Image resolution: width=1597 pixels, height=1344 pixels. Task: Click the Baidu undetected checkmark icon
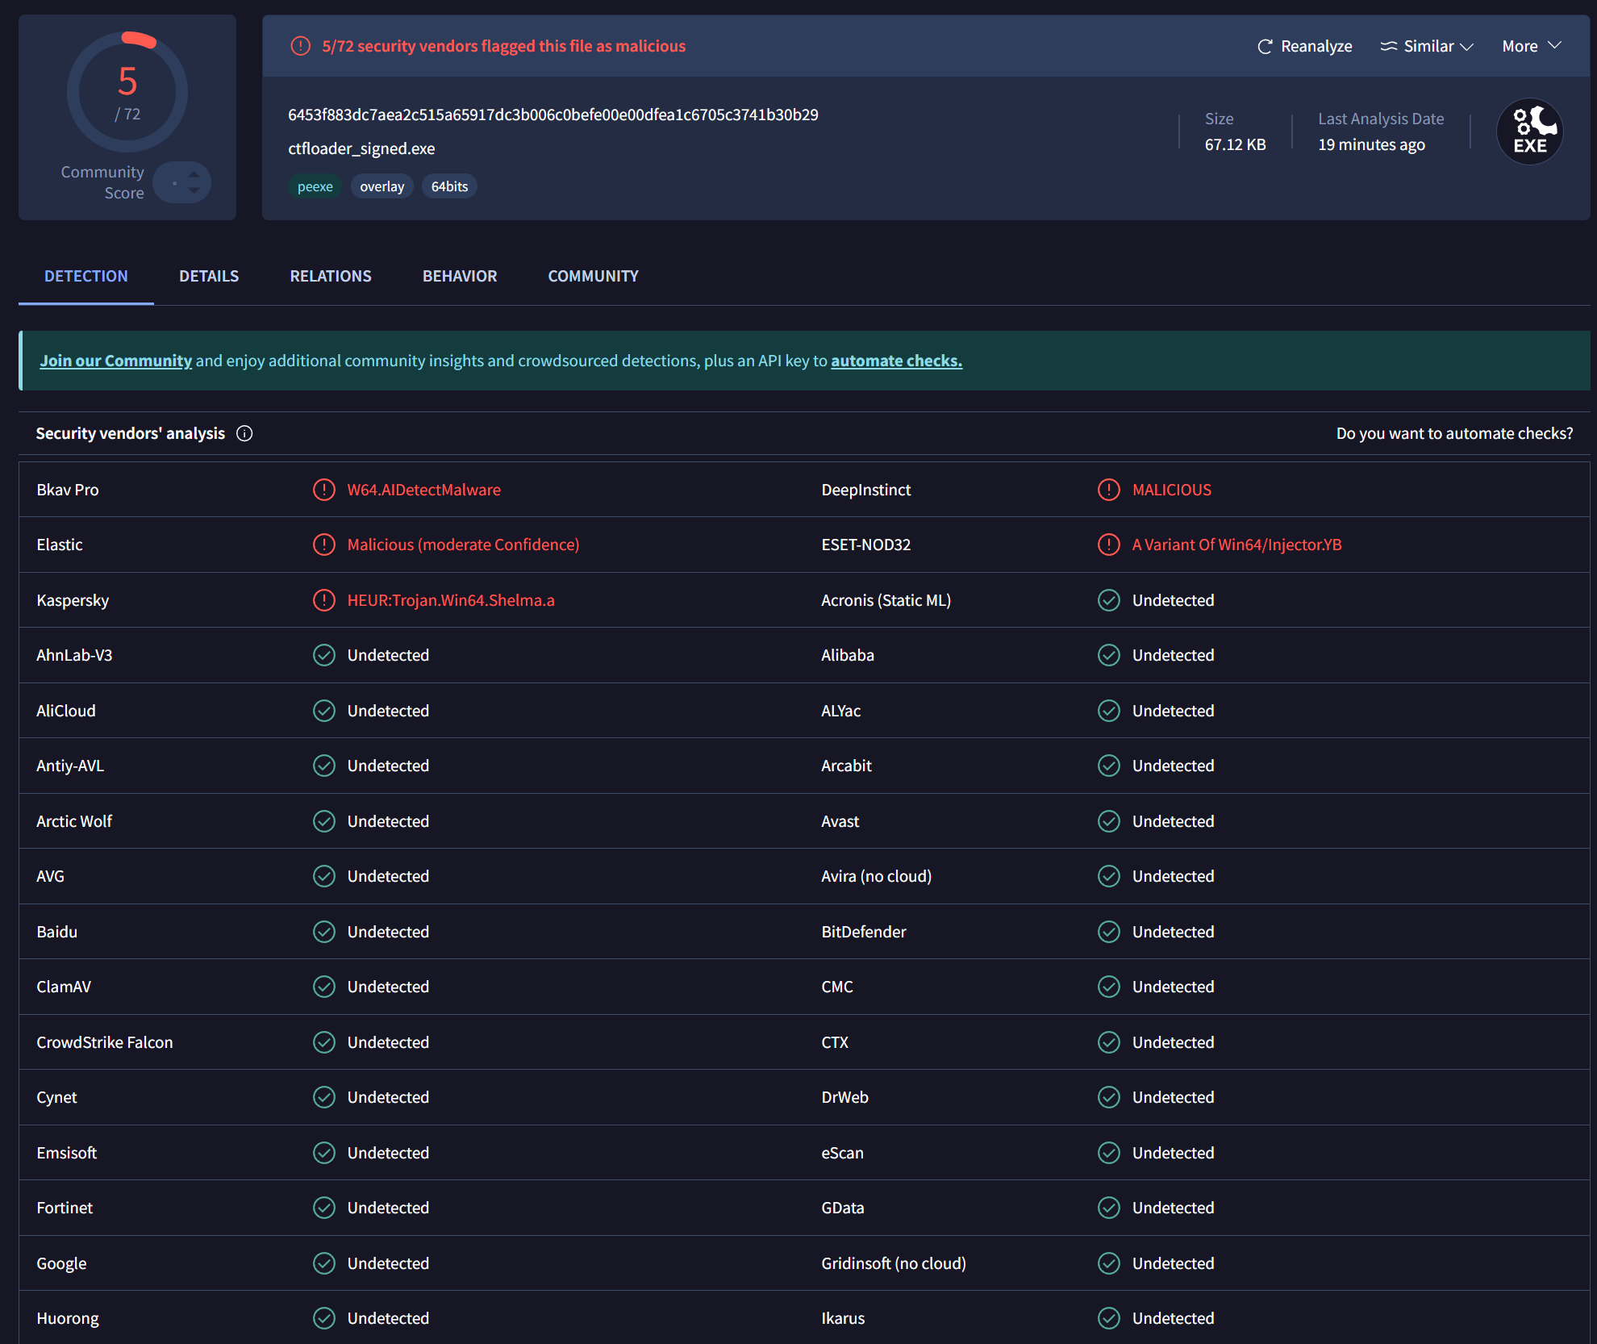tap(323, 932)
